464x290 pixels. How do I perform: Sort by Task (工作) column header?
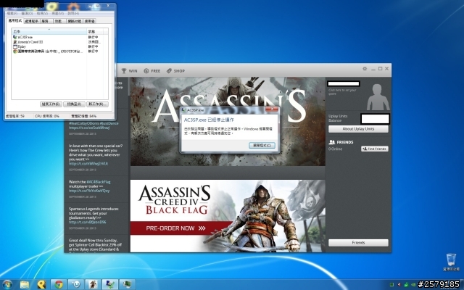(x=49, y=32)
